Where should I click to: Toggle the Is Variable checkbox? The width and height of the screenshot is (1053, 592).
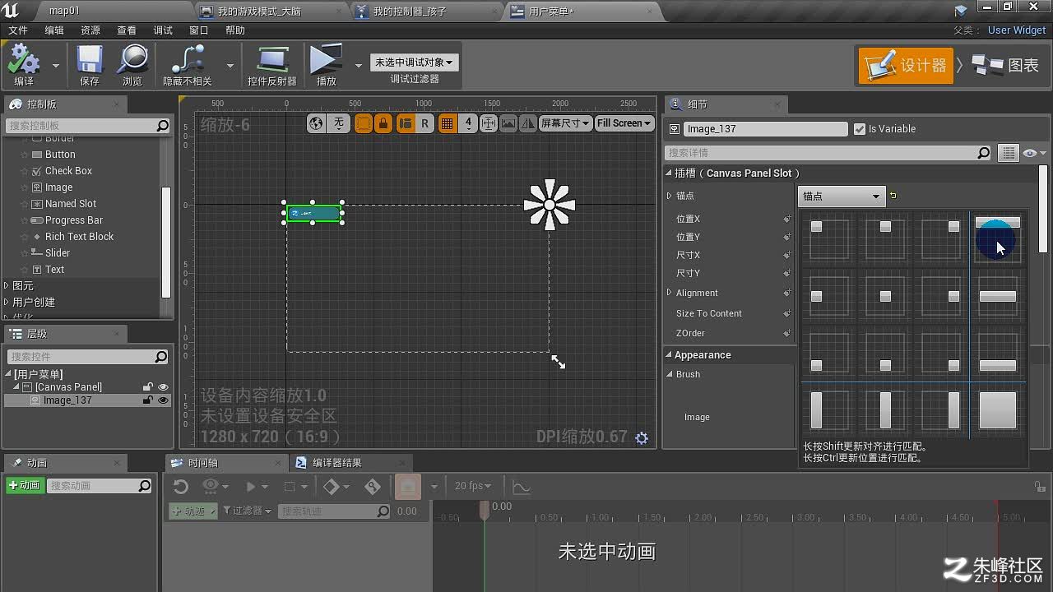coord(860,129)
